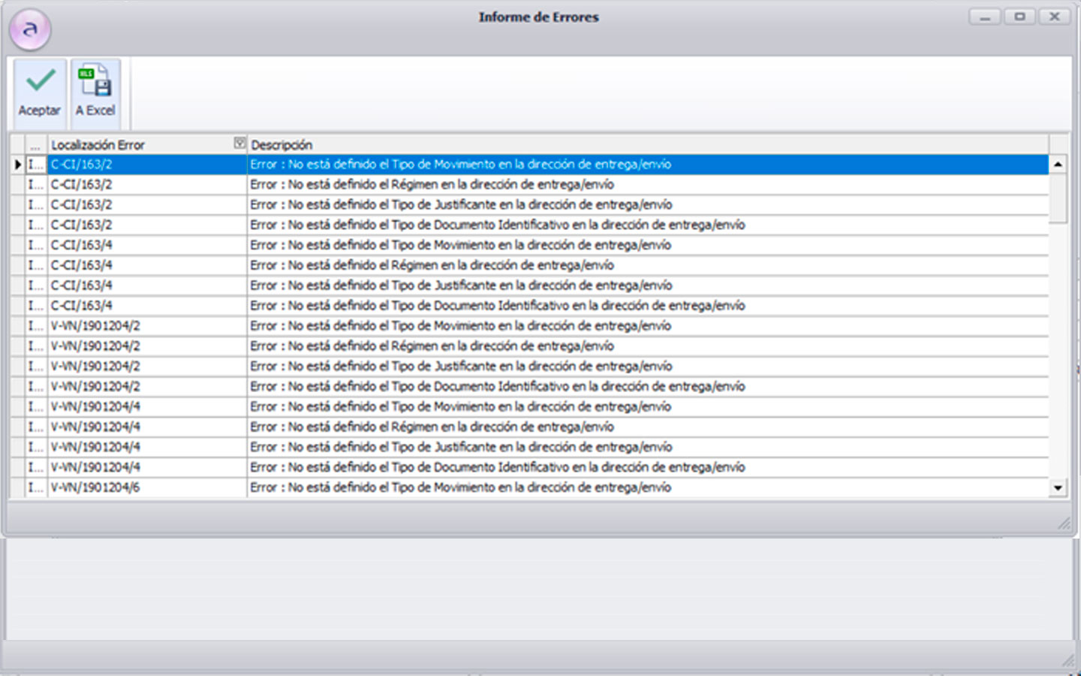The width and height of the screenshot is (1081, 676).
Task: Select V-VN/1901204/2 Tipo de Documento Identificativo row
Action: (497, 387)
